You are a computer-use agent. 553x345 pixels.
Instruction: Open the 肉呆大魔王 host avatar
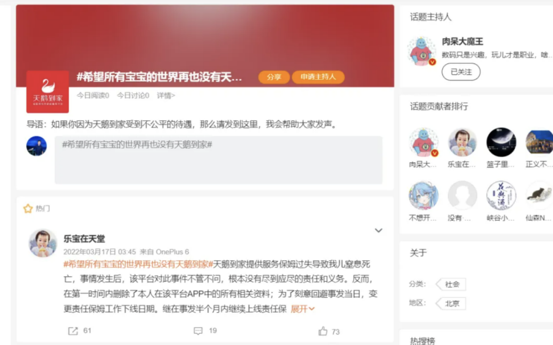tap(421, 52)
